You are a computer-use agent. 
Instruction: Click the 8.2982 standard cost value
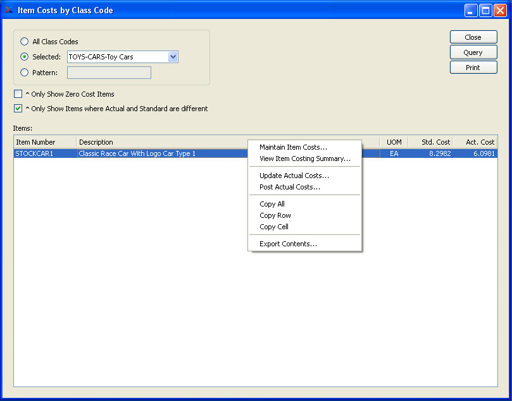pos(440,153)
